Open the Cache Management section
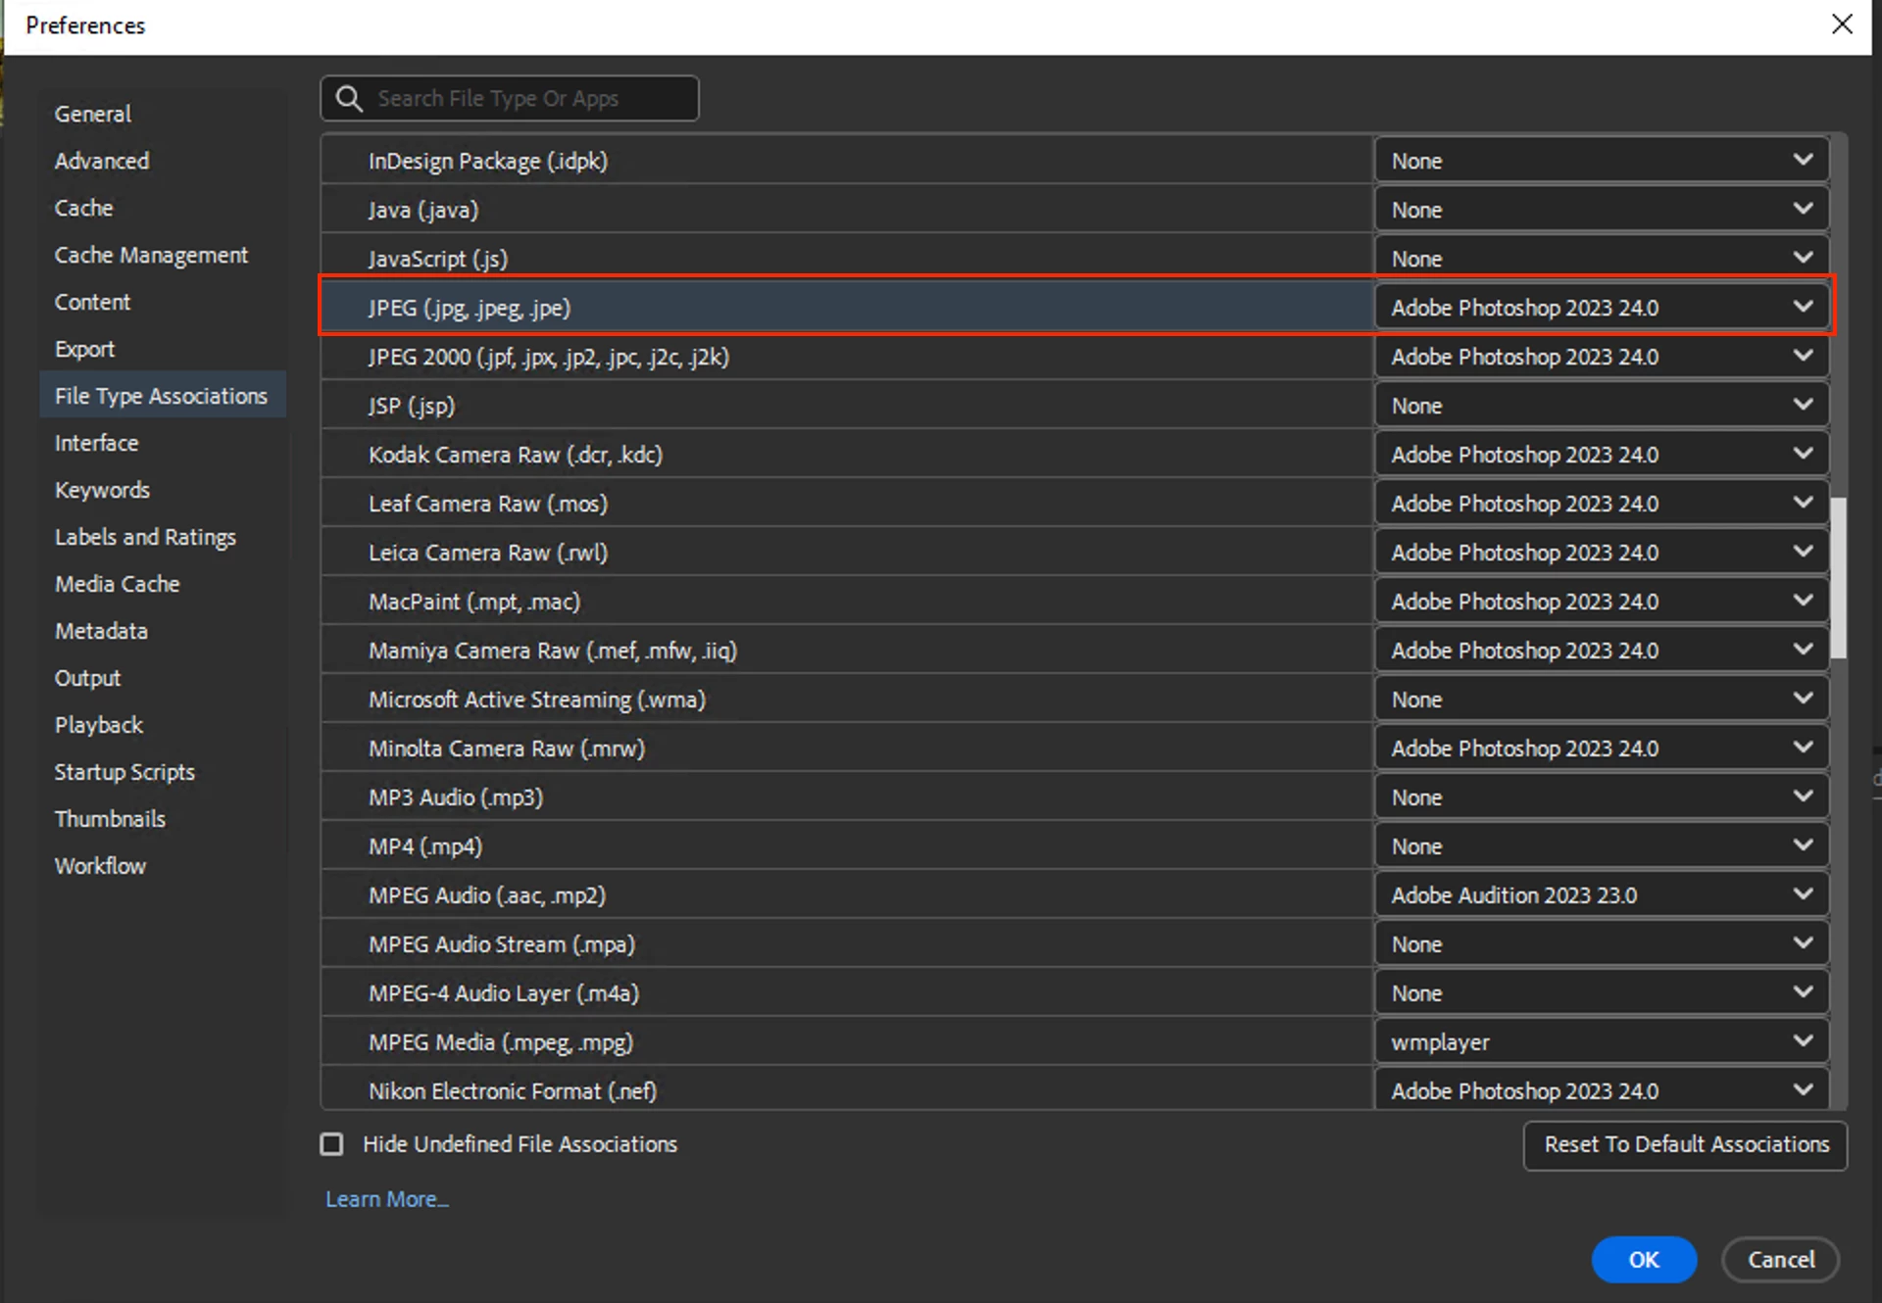1882x1303 pixels. point(151,255)
